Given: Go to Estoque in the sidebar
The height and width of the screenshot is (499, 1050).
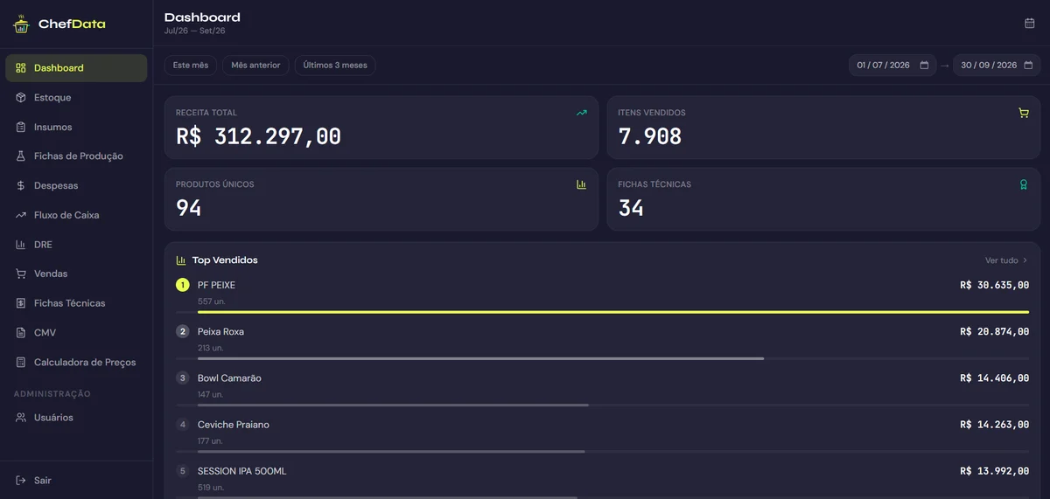Looking at the screenshot, I should click(x=76, y=98).
